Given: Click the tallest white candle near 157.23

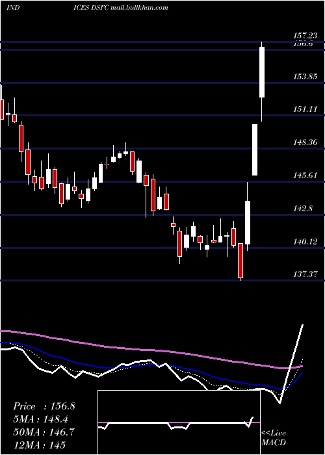Looking at the screenshot, I should tap(262, 72).
